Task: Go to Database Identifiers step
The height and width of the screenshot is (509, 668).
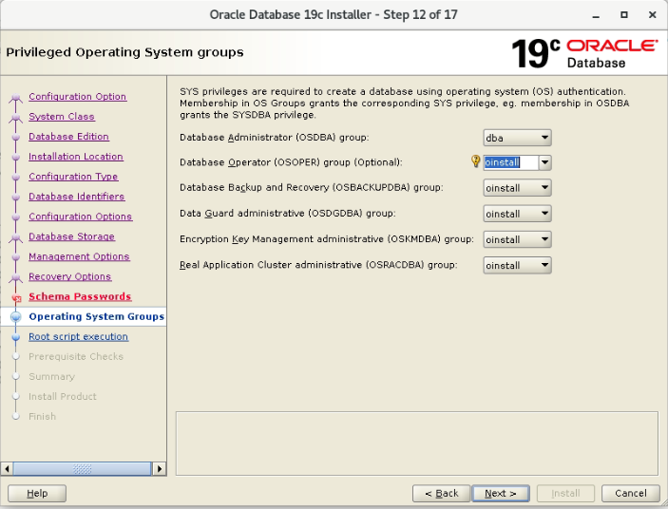Action: coord(77,197)
